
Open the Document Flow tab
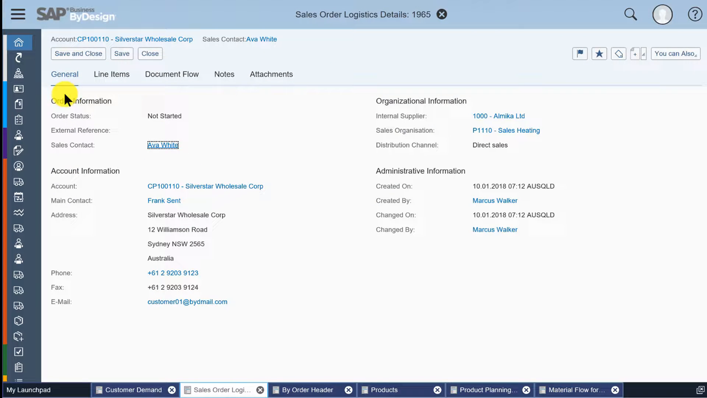[x=172, y=74]
